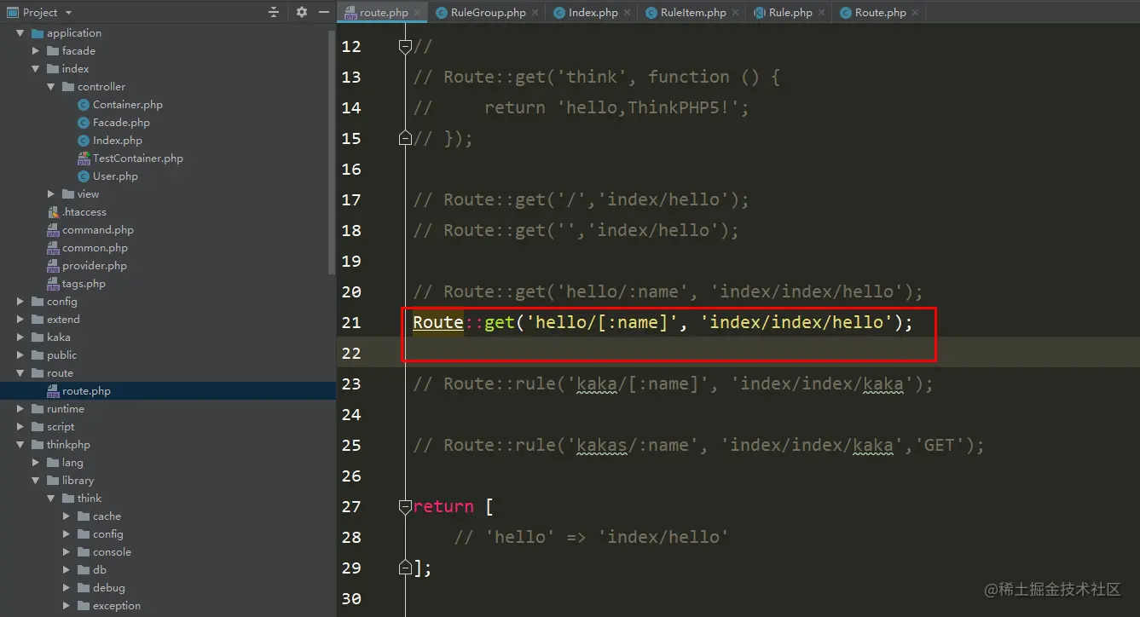Collapse the application folder
Screen dimensions: 1140x617
pyautogui.click(x=20, y=33)
